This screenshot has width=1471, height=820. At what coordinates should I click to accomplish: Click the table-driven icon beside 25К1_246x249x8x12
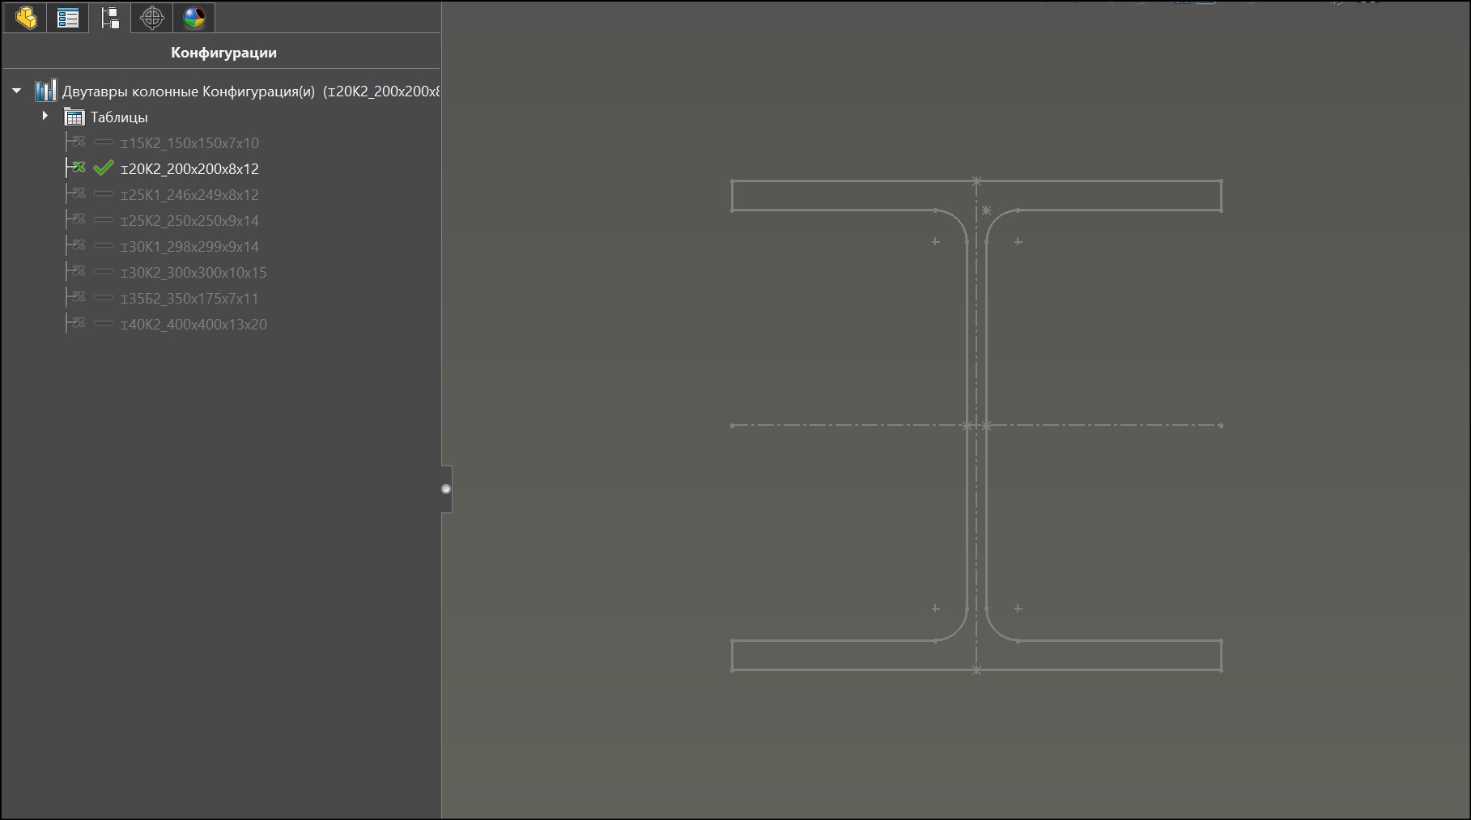(x=77, y=193)
